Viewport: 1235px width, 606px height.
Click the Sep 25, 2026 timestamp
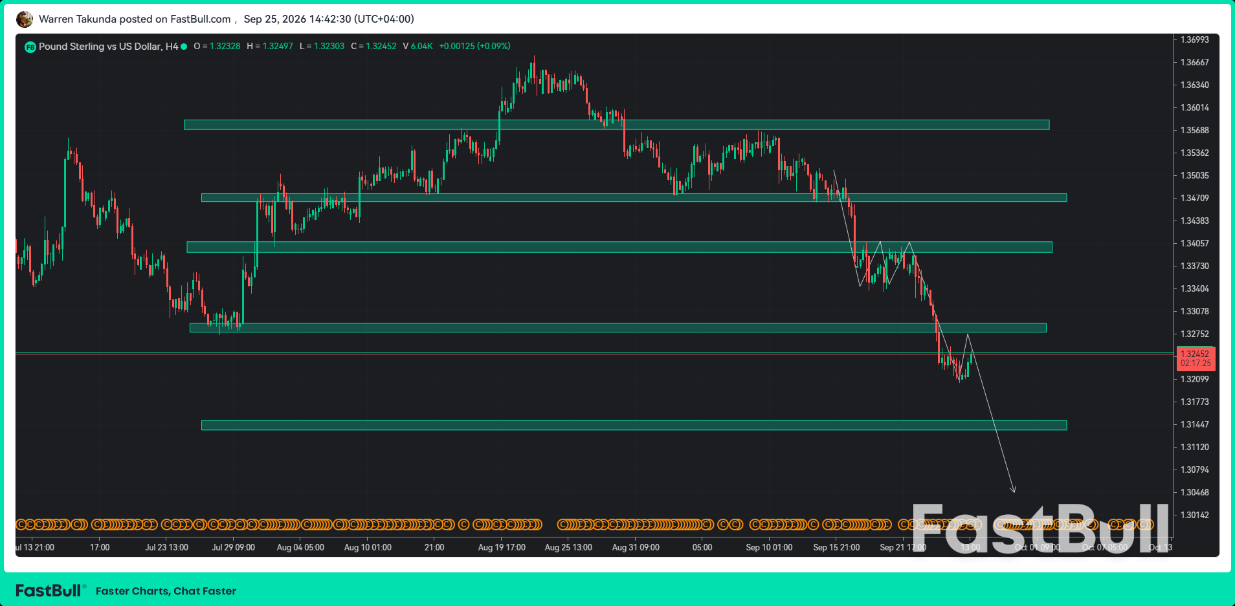click(329, 19)
